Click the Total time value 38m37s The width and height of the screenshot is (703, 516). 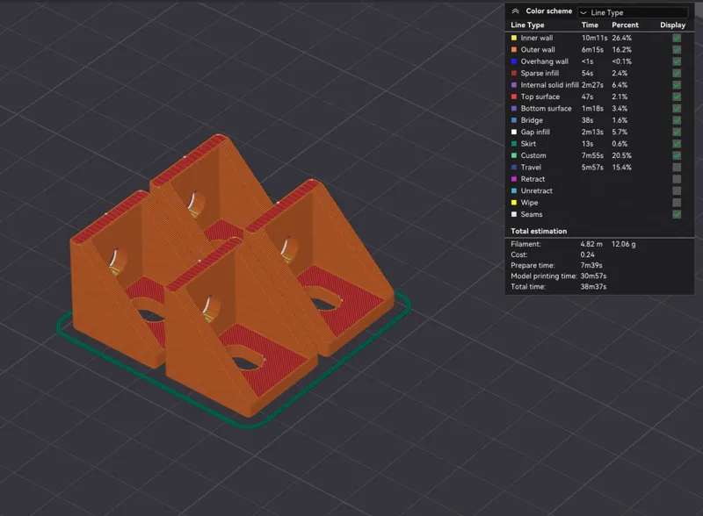pos(593,287)
